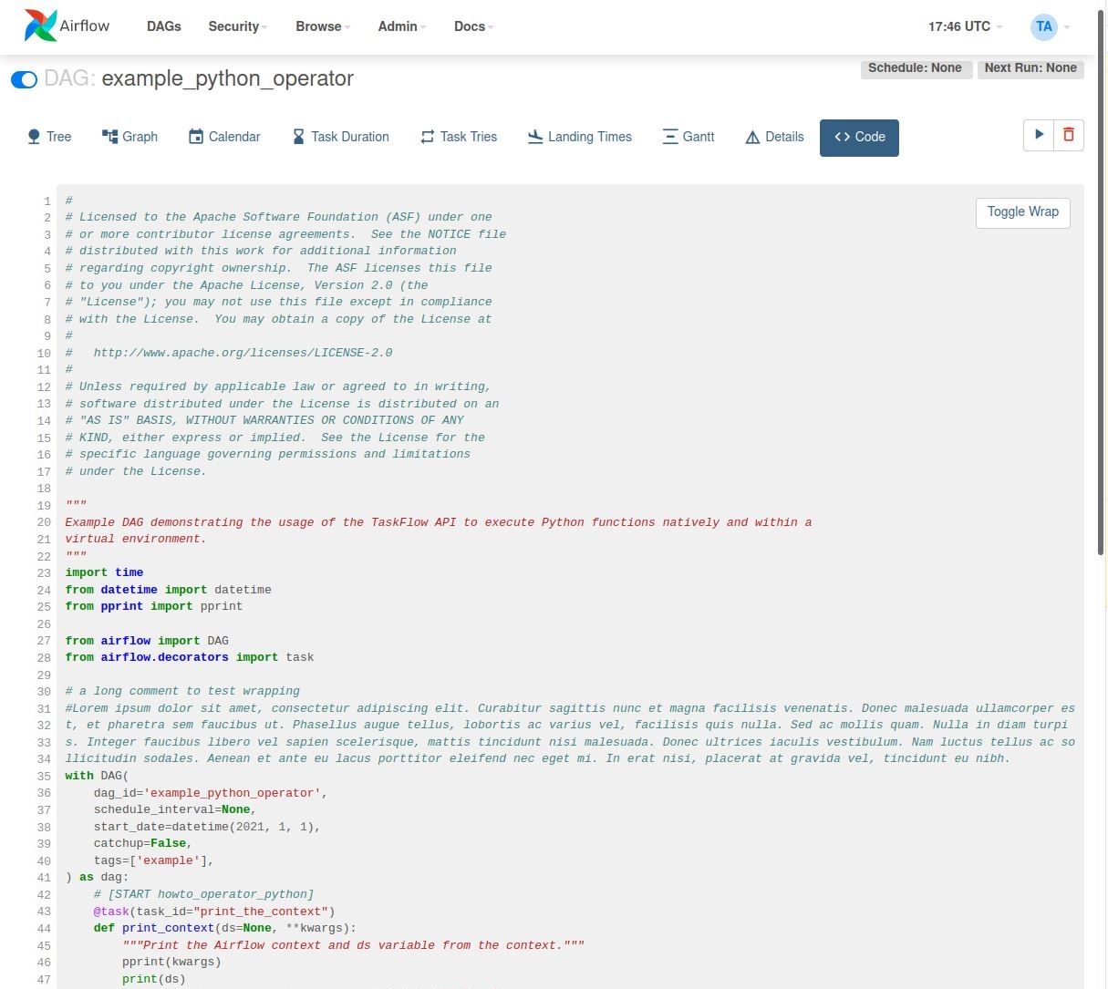The image size is (1108, 989).
Task: Switch to the Tree view tab
Action: pos(49,137)
